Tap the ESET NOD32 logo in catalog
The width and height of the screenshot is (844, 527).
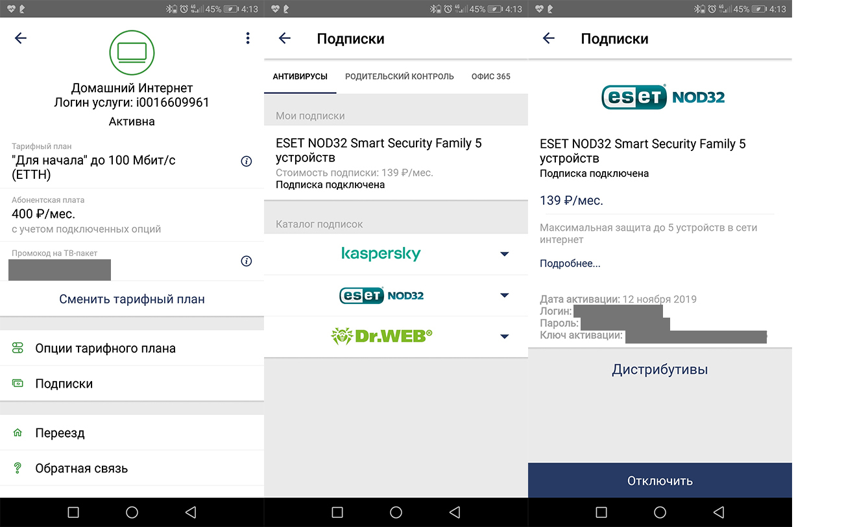click(381, 296)
